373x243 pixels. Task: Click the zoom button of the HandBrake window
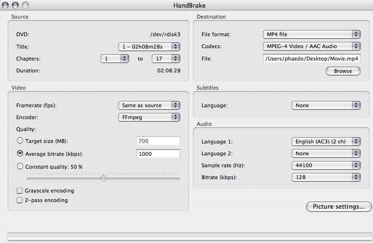coord(25,5)
